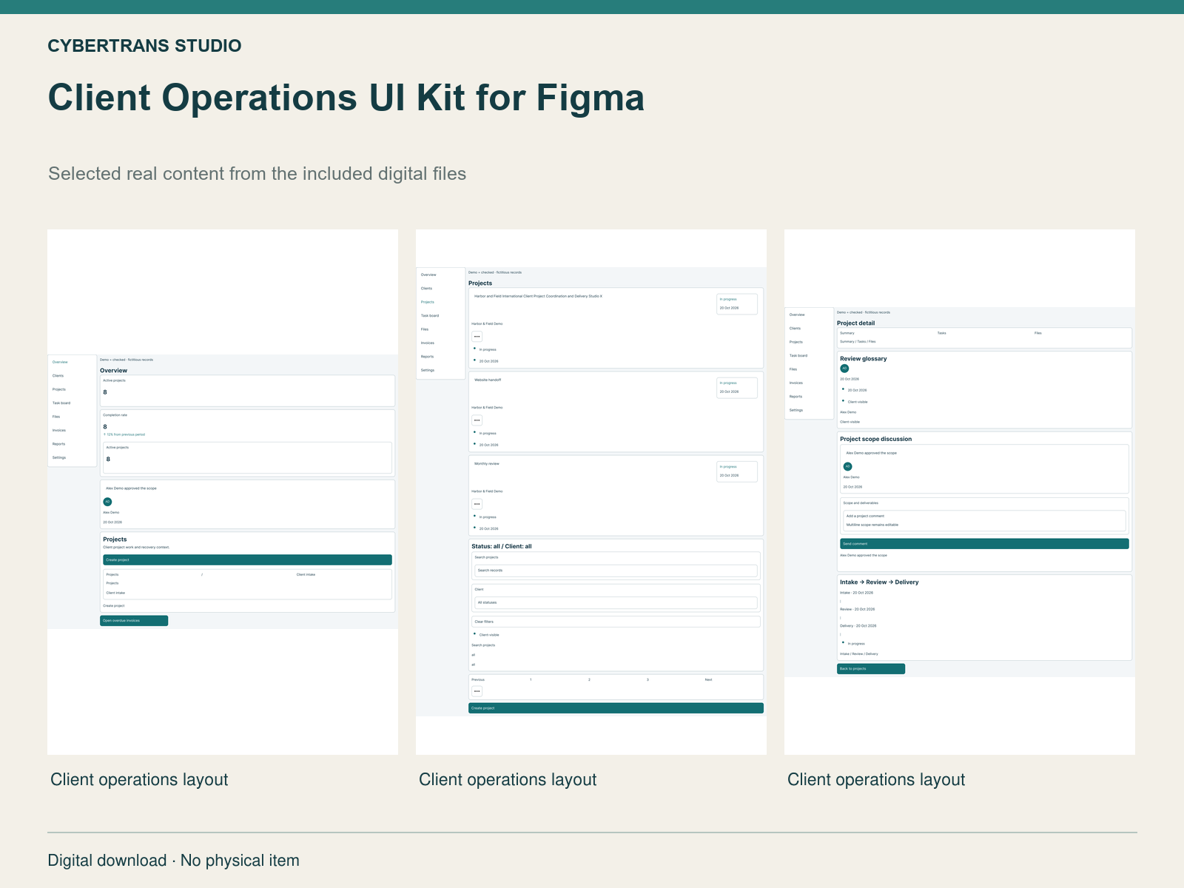Screen dimensions: 1184x888
Task: Click the Project detail preview thumbnail
Action: [960, 492]
